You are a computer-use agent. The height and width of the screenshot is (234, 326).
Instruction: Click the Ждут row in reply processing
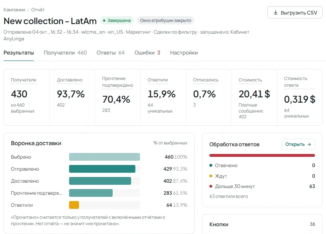(x=262, y=176)
